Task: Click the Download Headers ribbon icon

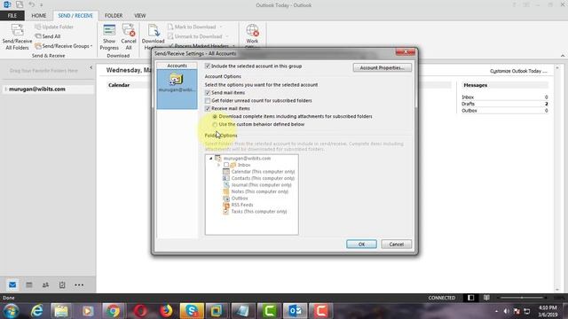Action: (x=153, y=37)
